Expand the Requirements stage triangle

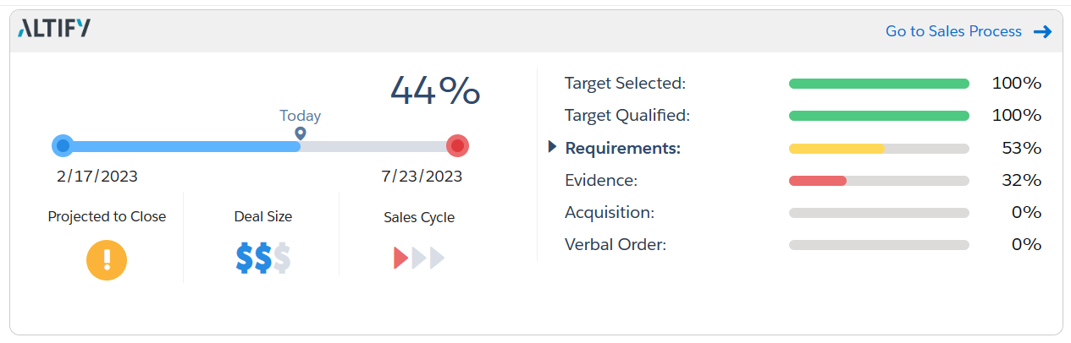(x=553, y=147)
